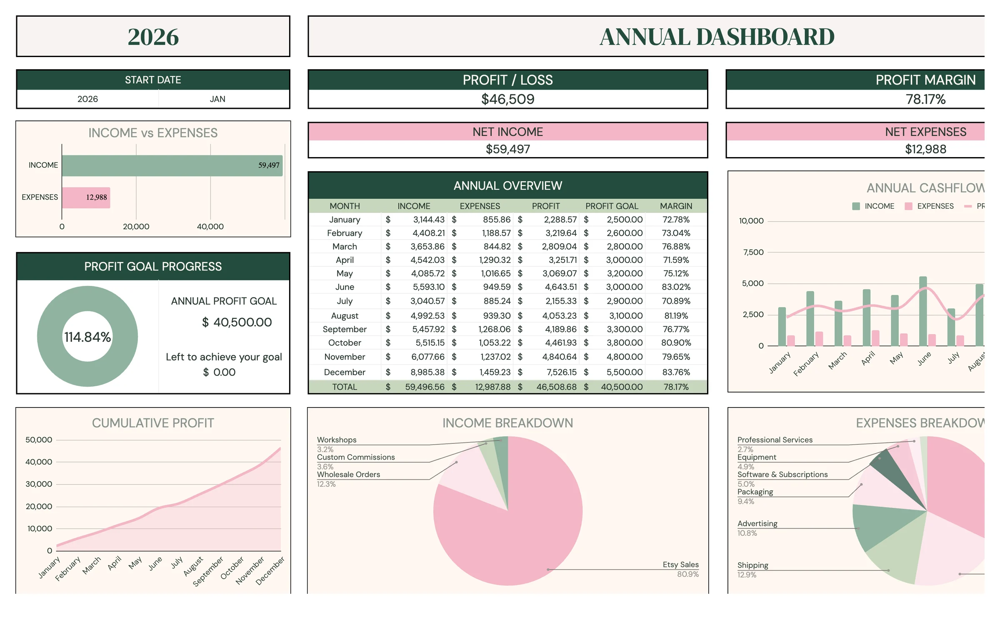This screenshot has height=625, width=1000.
Task: Click the Cumulative Profit chart title
Action: pos(153,423)
